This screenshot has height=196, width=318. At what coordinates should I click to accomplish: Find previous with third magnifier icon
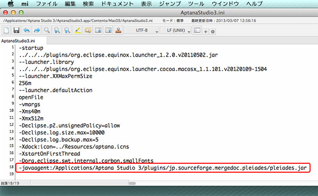68,30
